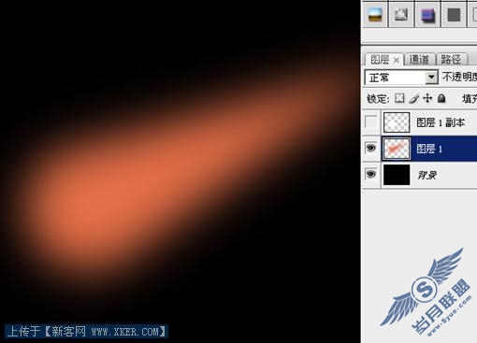Show the 图层 1 副本 layer
Screen dimensions: 477x343
point(370,121)
